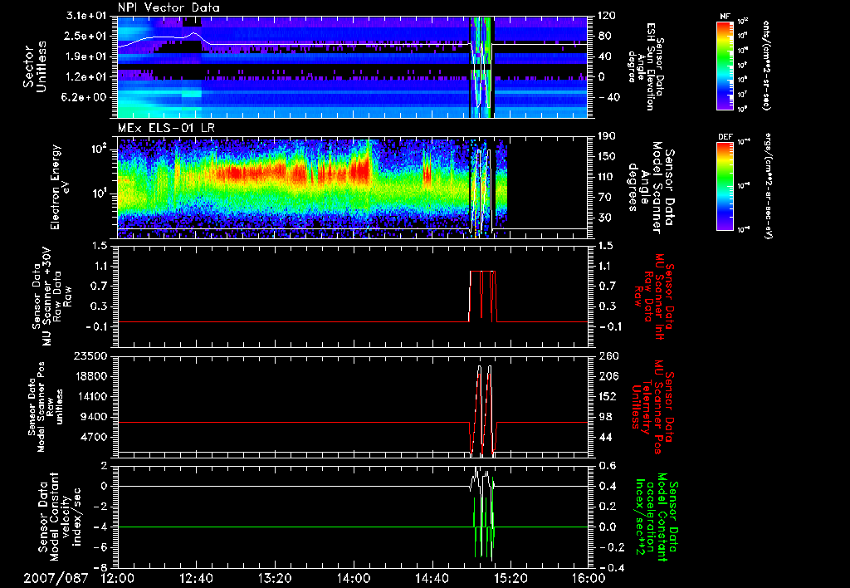850x588 pixels.
Task: Click the square pulse in the +30V plot
Action: pos(482,296)
